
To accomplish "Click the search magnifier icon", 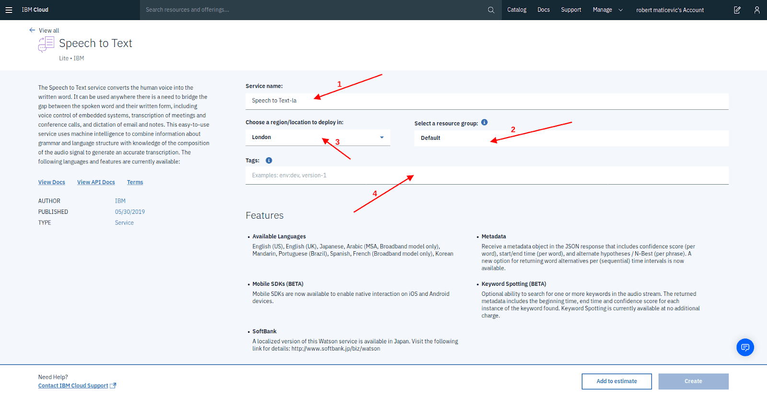I will [491, 10].
